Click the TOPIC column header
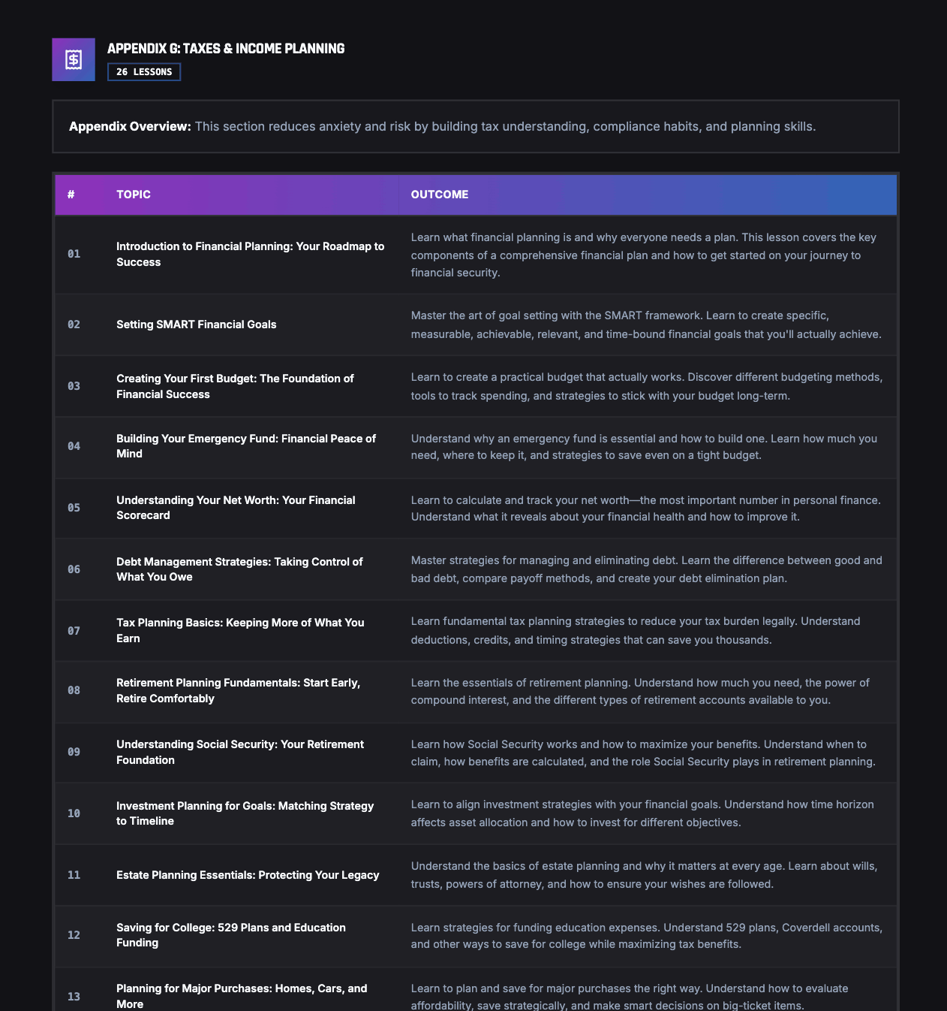 click(x=134, y=195)
